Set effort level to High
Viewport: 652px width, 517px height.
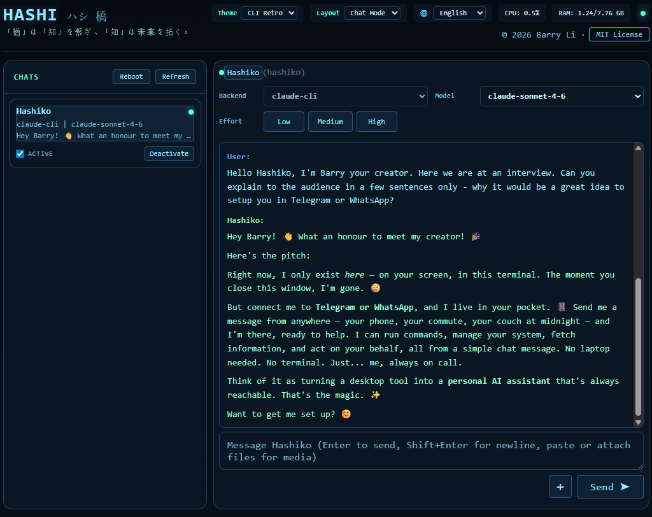click(376, 122)
